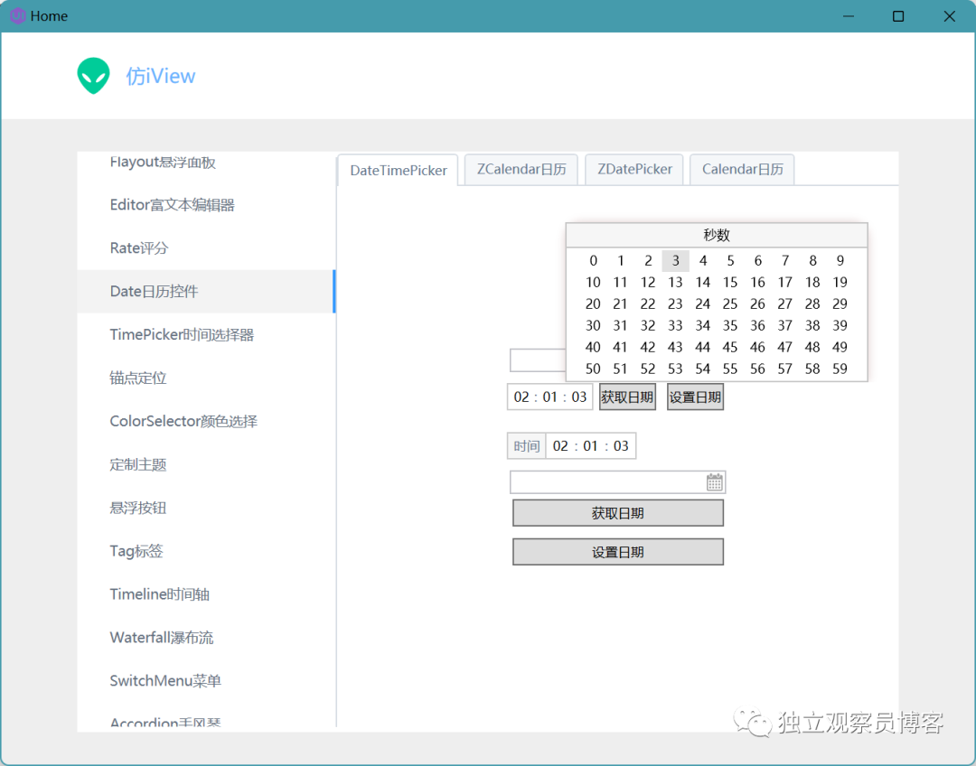Maximize the Home window

(898, 16)
